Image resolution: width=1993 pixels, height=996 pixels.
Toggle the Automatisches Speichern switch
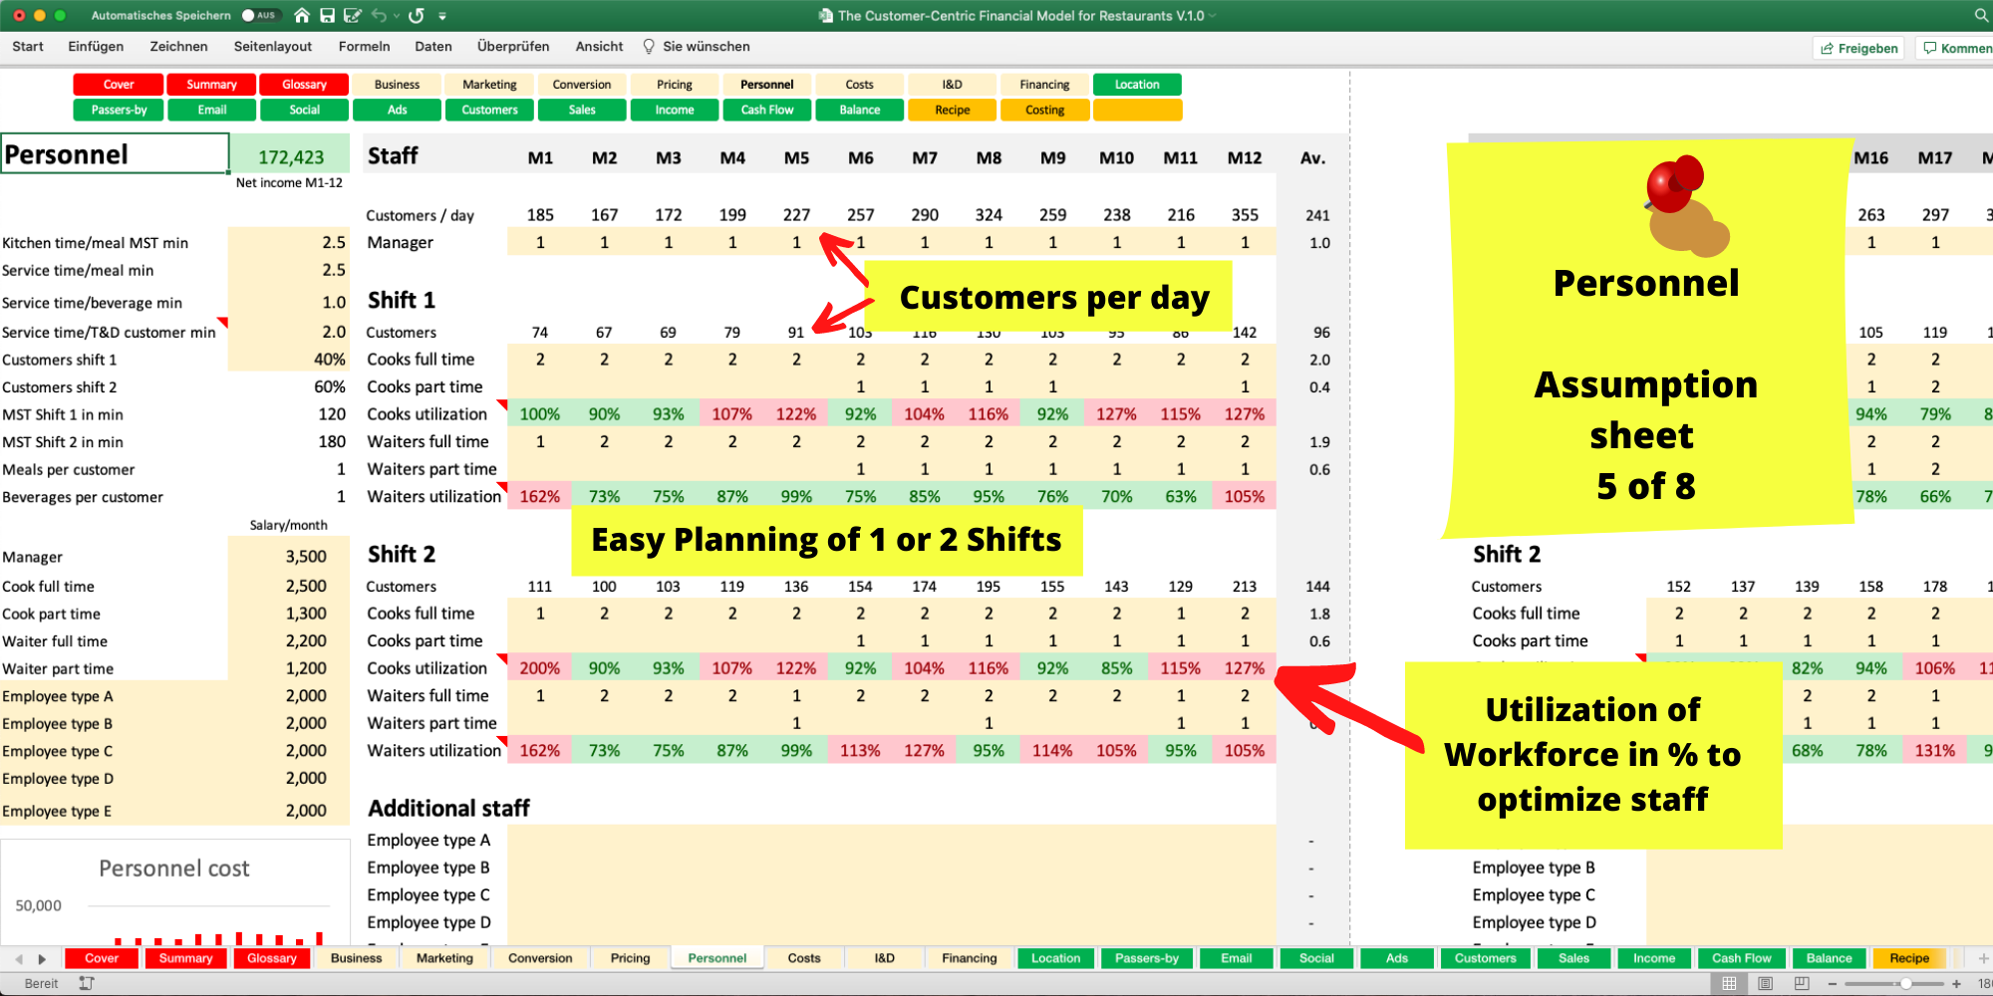click(x=261, y=15)
